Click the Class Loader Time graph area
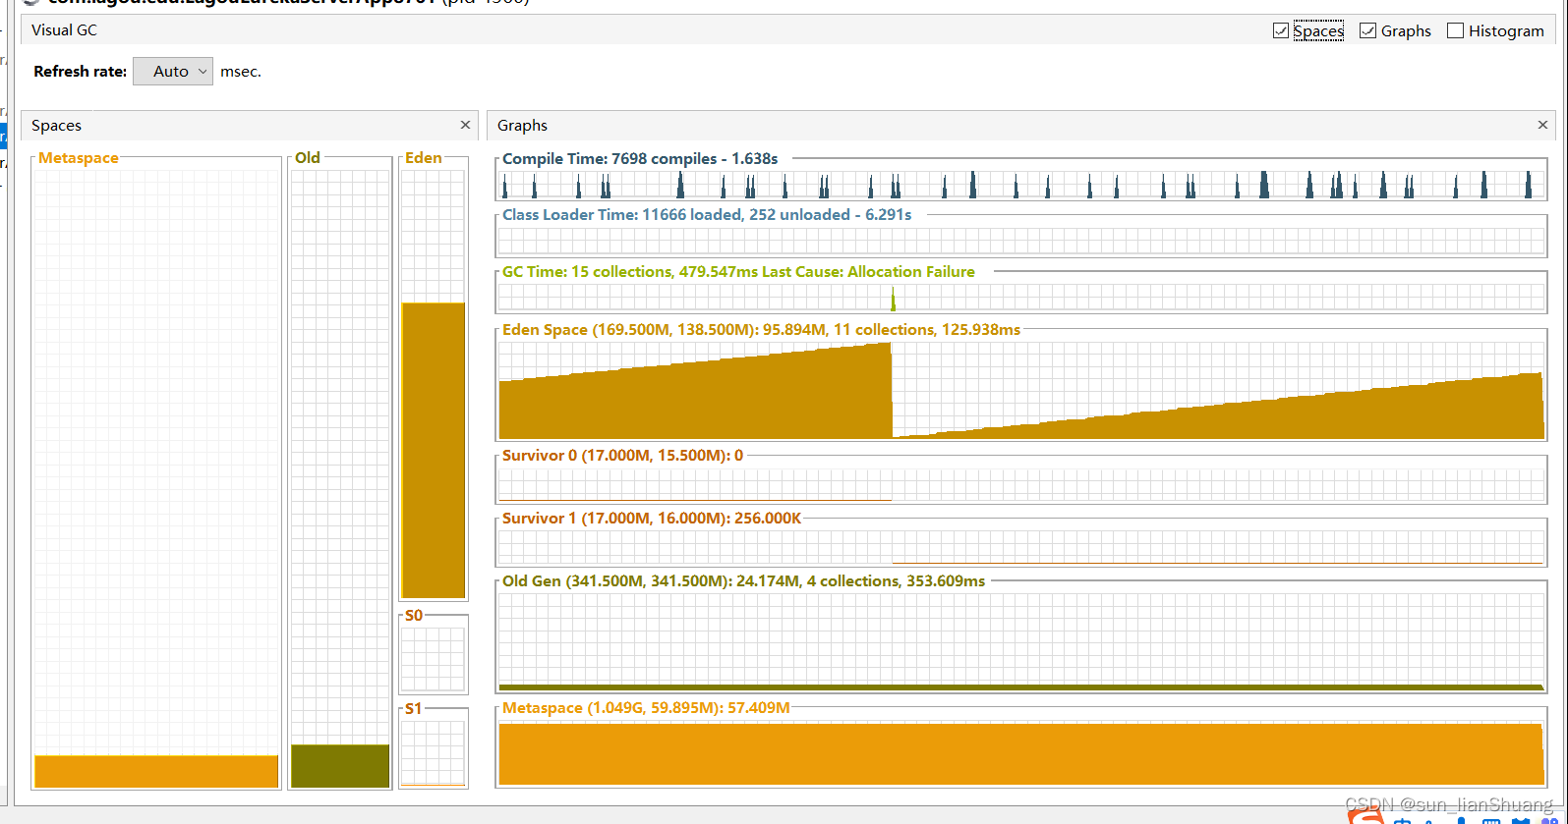Screen dimensions: 1568x824 click(1021, 241)
